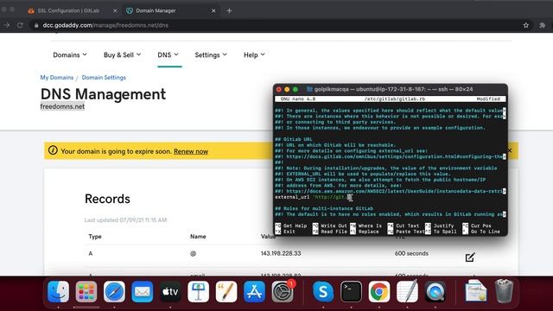Viewport: 553px width, 311px height.
Task: Click the Records heading
Action: pos(107,199)
